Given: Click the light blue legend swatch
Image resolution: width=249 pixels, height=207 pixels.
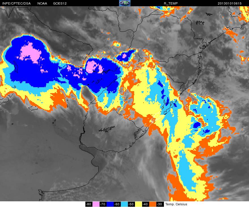Looking at the screenshot, I should (124, 204).
